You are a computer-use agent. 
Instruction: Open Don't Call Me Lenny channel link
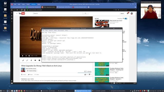31,69
